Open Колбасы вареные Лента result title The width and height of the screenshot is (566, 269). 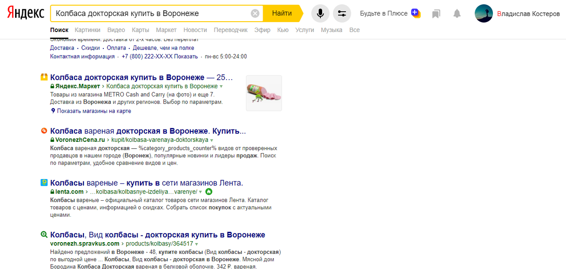coord(146,183)
